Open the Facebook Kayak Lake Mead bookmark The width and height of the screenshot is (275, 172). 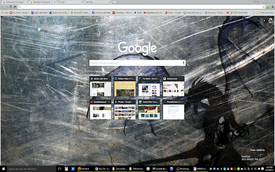click(101, 12)
